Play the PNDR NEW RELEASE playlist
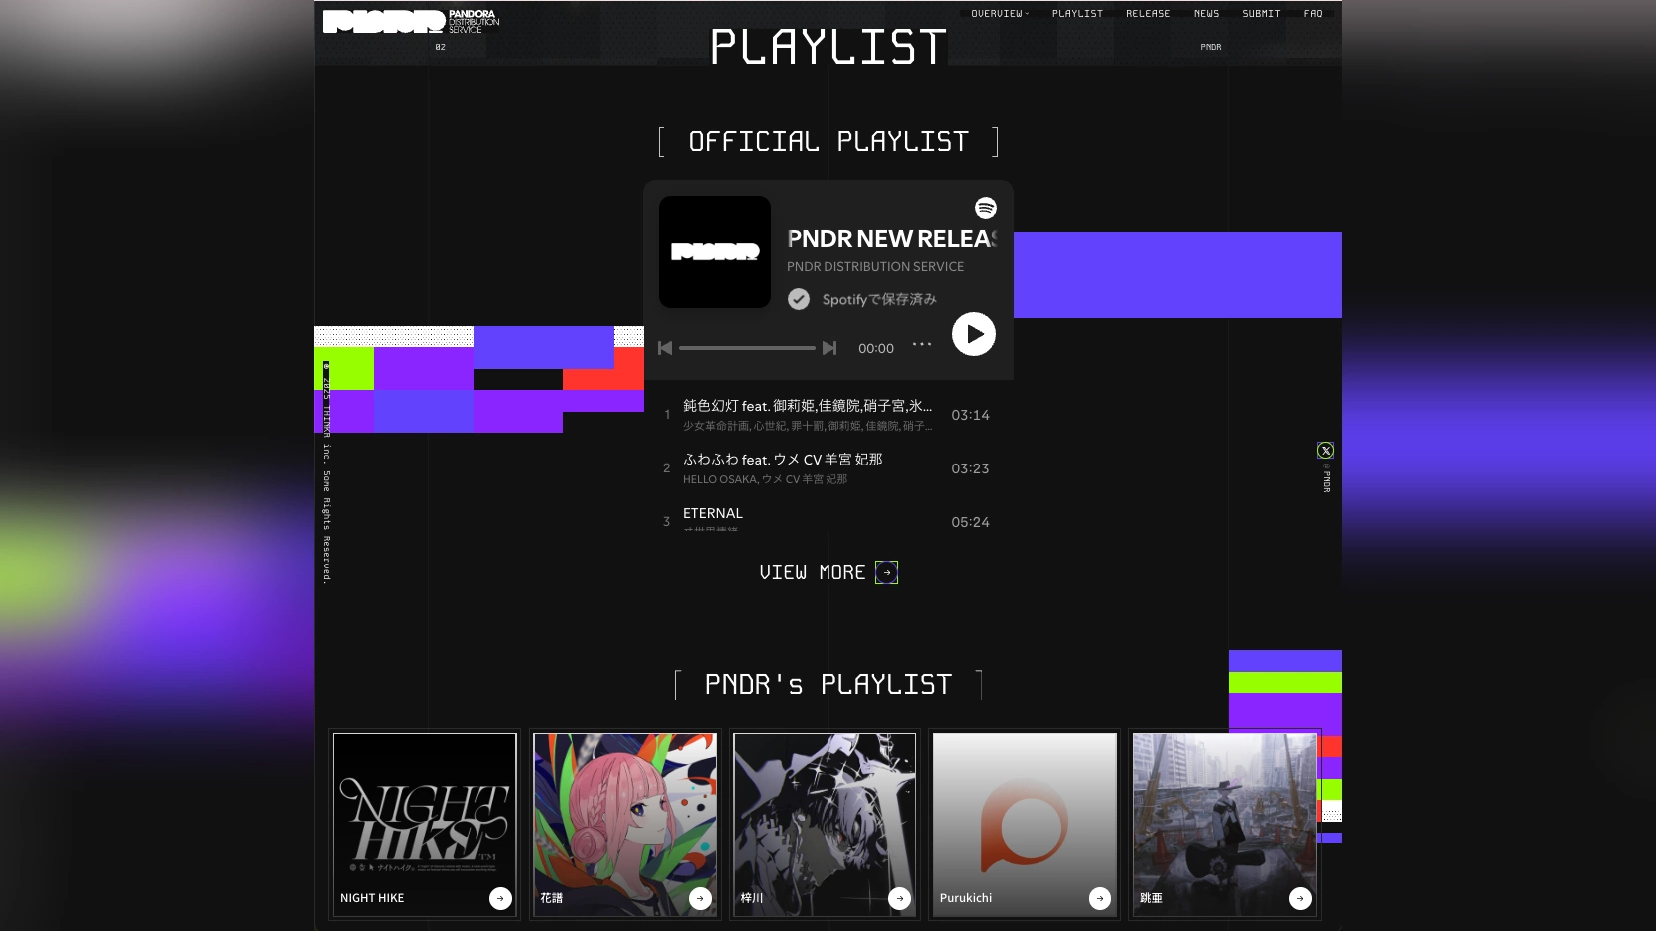Image resolution: width=1656 pixels, height=931 pixels. [974, 334]
